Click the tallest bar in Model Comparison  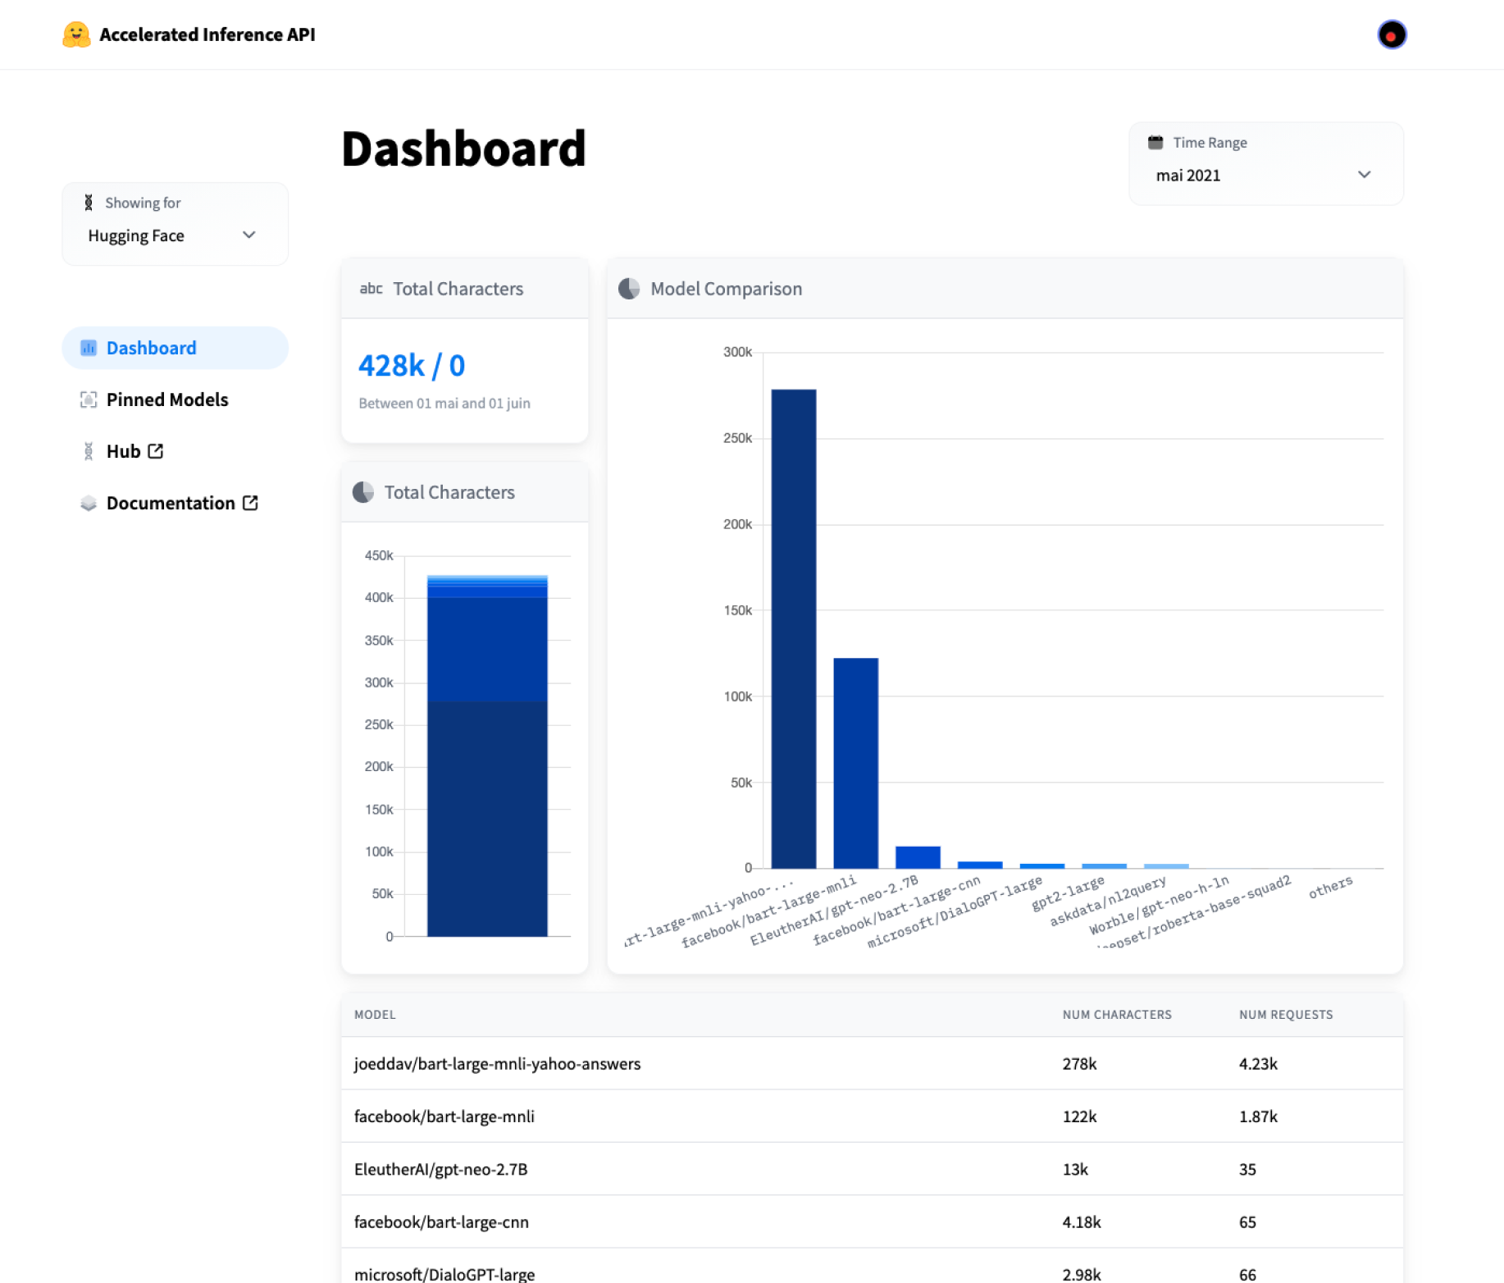pyautogui.click(x=794, y=628)
